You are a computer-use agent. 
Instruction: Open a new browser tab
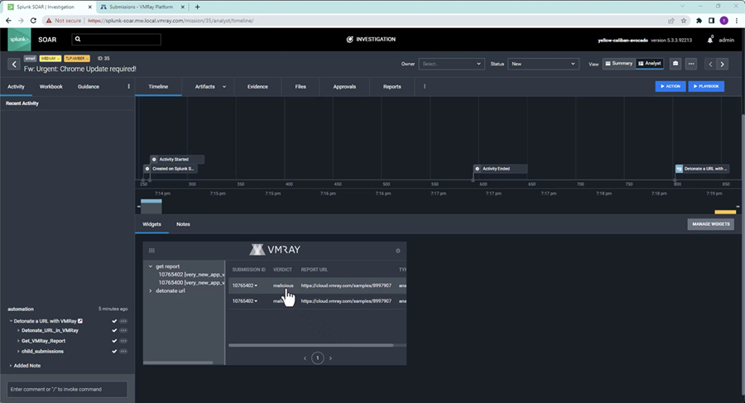coord(197,7)
